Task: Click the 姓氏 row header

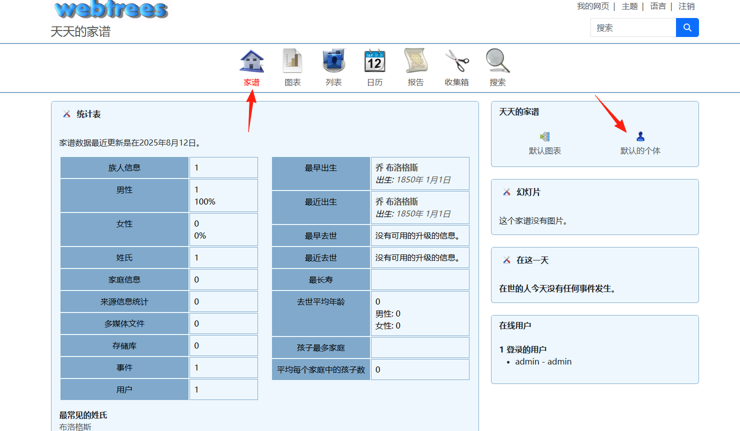Action: tap(124, 257)
